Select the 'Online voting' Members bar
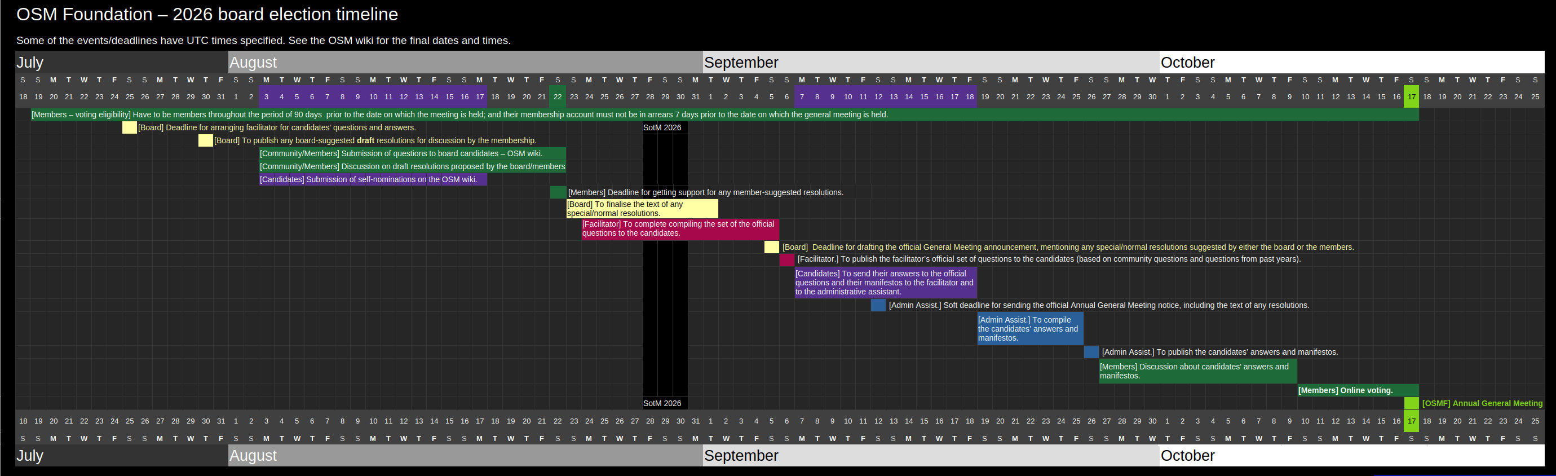 pos(1358,391)
